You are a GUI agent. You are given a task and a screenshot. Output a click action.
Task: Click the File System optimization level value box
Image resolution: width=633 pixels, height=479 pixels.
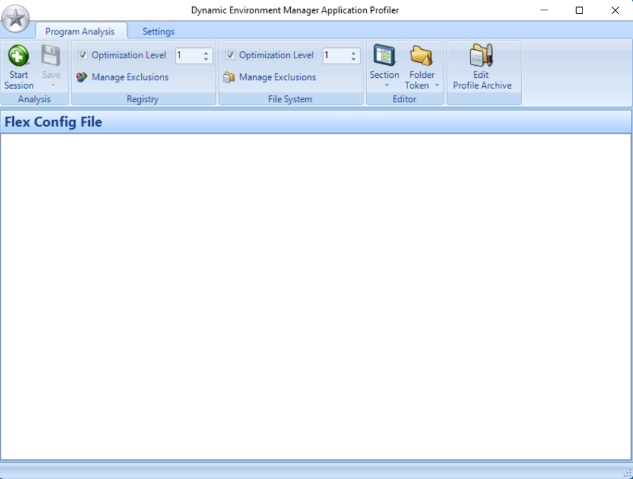[335, 56]
